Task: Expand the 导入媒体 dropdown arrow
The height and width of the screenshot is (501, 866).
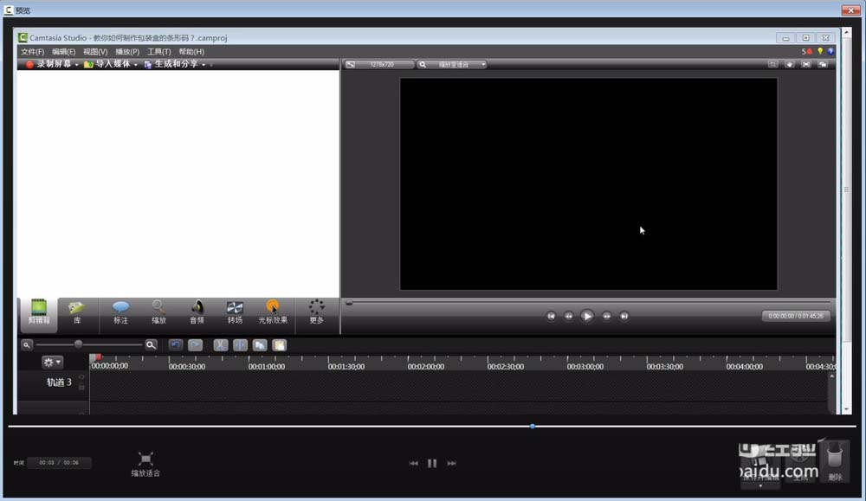Action: coord(136,65)
